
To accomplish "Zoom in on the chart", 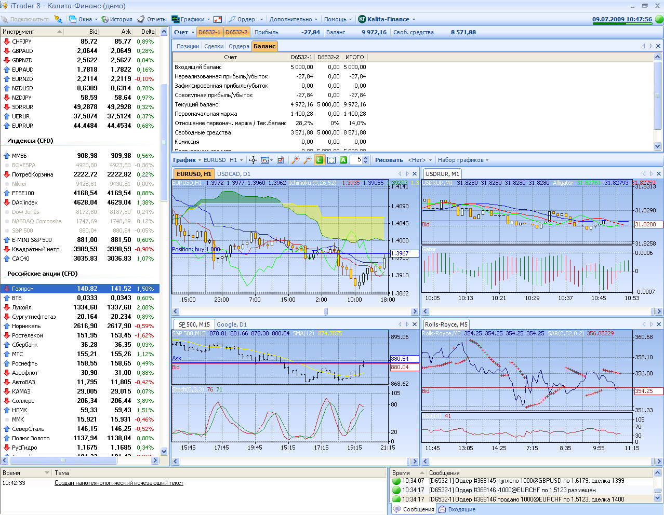I will [296, 160].
